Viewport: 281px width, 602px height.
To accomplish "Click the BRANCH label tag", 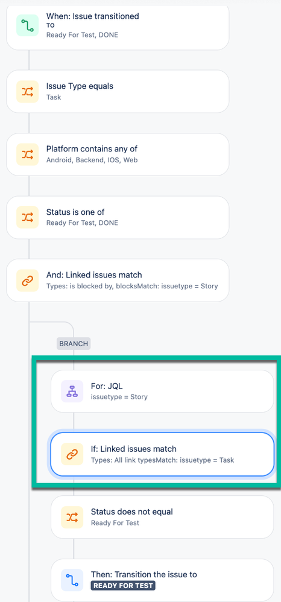I will (x=74, y=344).
